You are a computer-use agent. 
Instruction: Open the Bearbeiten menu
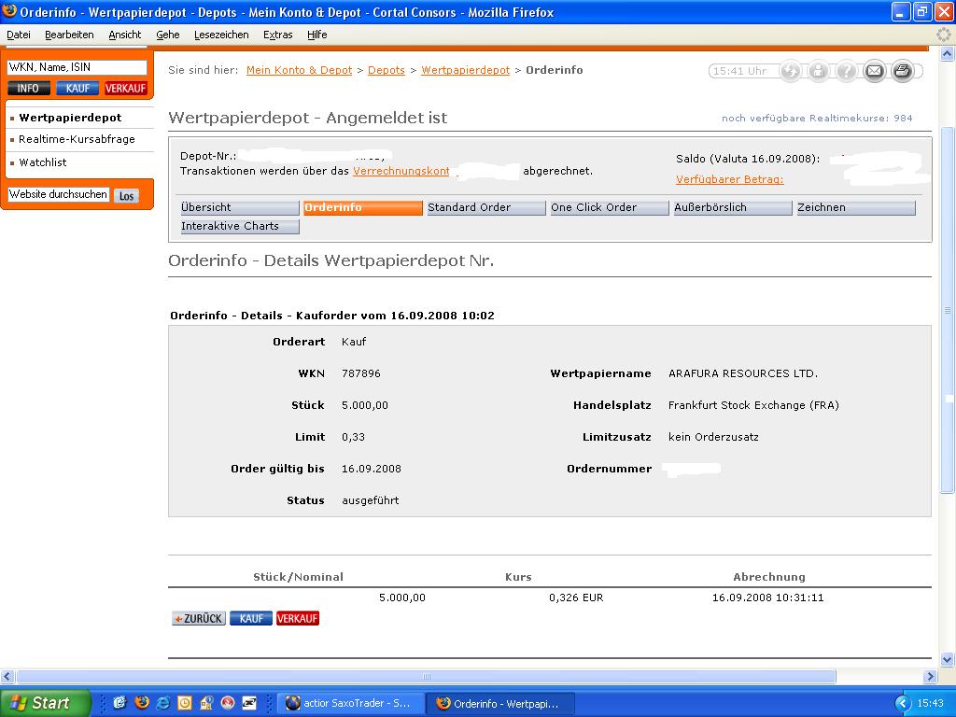point(69,35)
